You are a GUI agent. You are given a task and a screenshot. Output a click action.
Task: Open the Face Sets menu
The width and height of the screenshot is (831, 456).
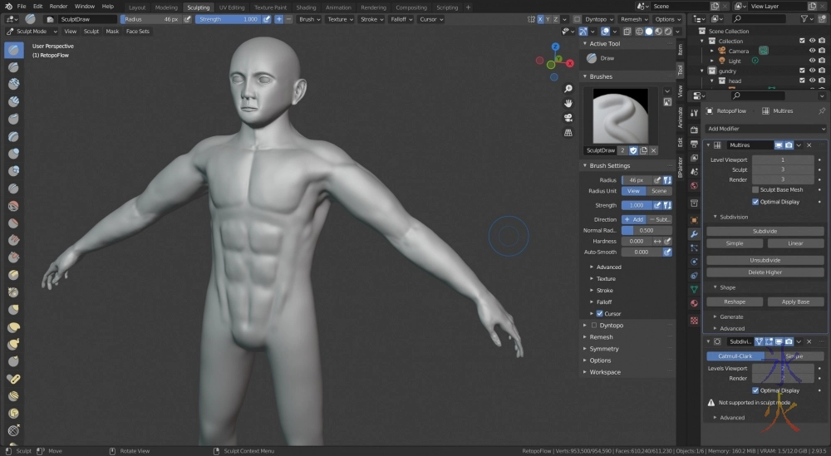[x=138, y=32]
